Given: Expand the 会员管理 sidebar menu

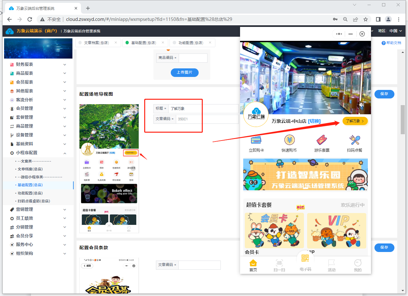Looking at the screenshot, I should [x=38, y=108].
